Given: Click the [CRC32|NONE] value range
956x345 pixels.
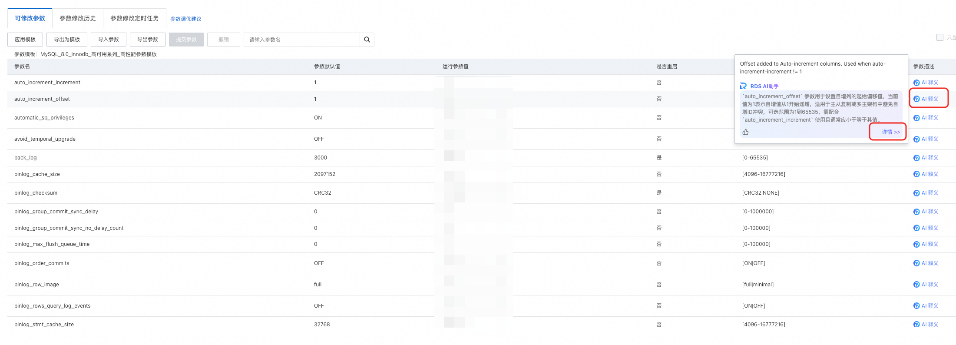Looking at the screenshot, I should click(x=761, y=193).
